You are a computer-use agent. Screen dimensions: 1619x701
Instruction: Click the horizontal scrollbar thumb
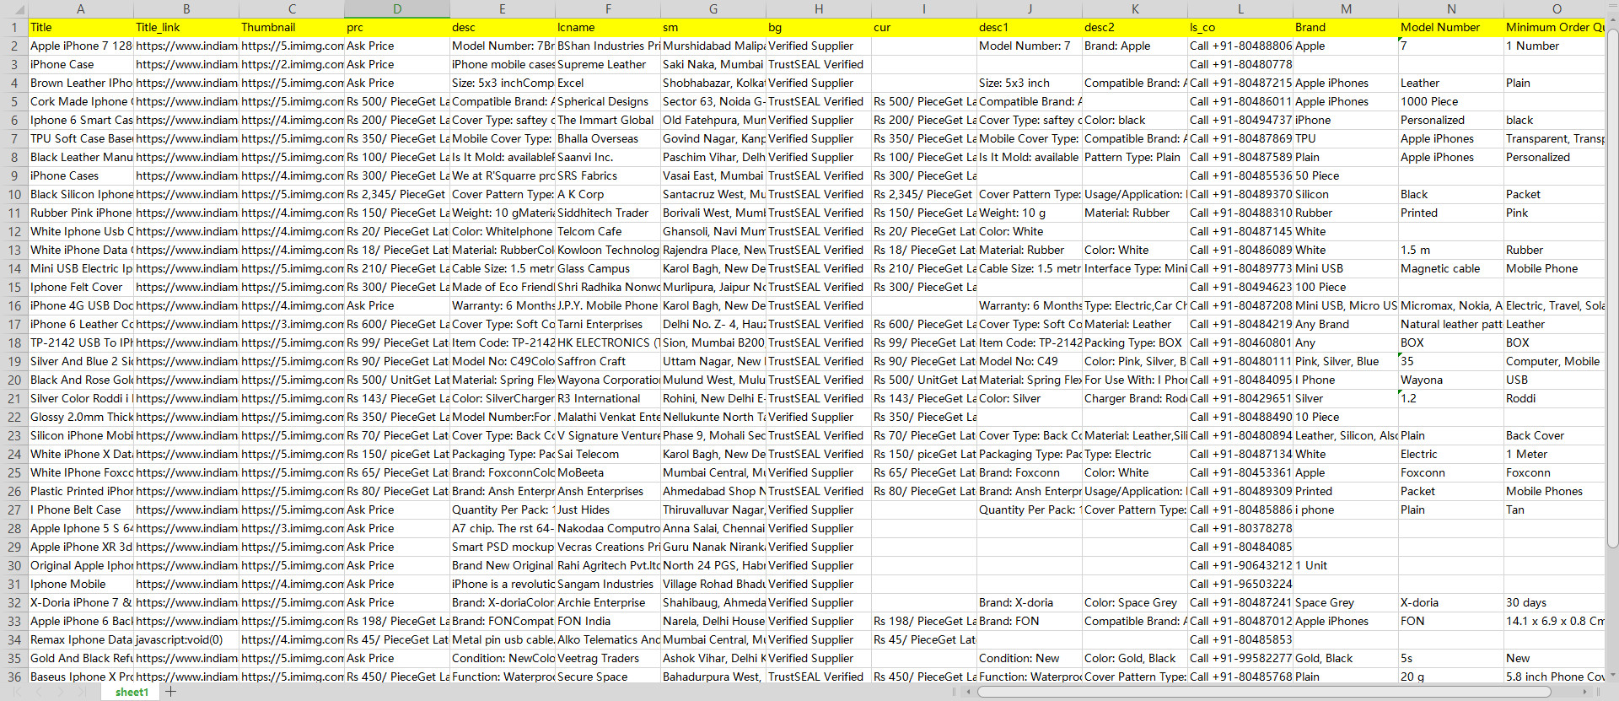pos(1263,692)
